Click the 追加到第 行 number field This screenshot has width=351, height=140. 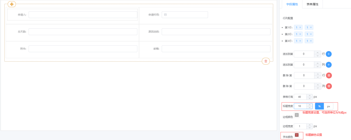point(304,54)
